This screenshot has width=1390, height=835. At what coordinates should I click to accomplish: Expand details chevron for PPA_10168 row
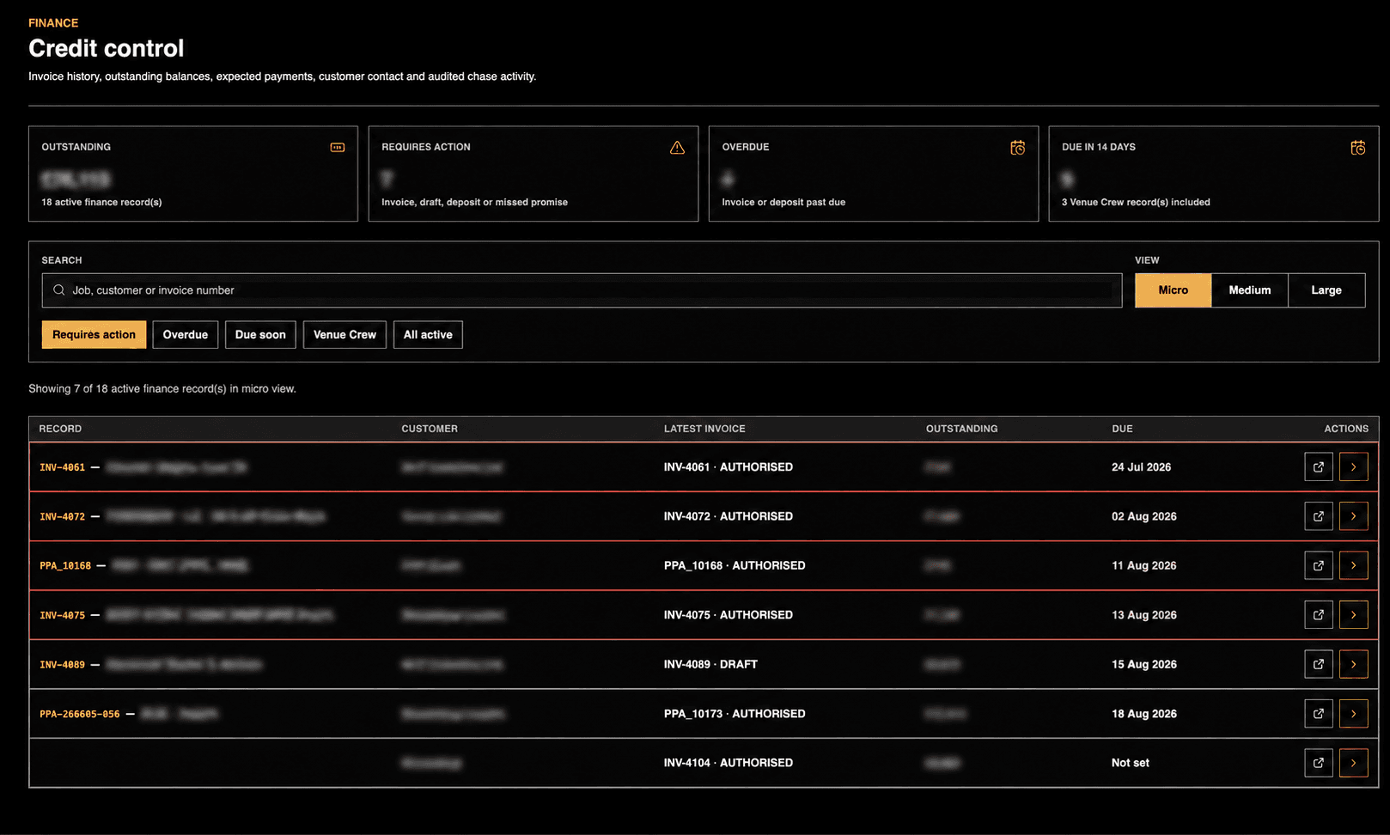pyautogui.click(x=1354, y=565)
